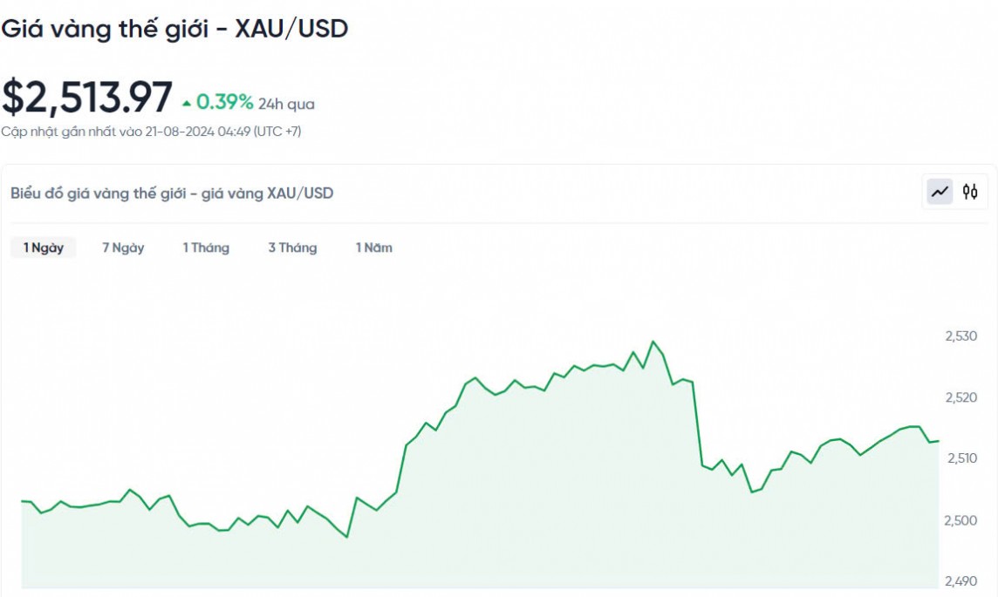Click the 2,530 y-axis label
This screenshot has width=998, height=597.
click(x=960, y=336)
